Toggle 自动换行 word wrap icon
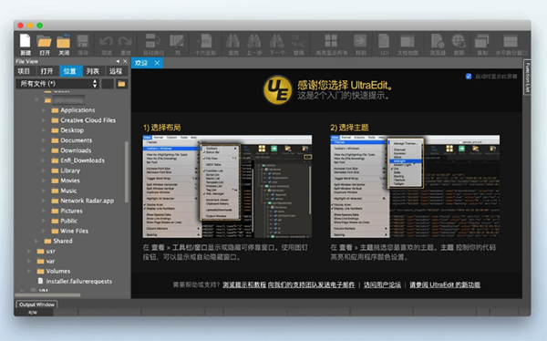 (x=153, y=45)
